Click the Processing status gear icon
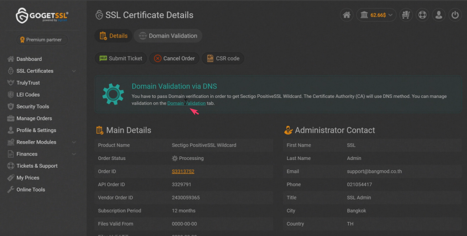 [x=175, y=159]
